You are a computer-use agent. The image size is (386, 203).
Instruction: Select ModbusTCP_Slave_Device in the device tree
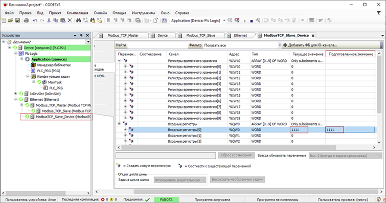63,117
